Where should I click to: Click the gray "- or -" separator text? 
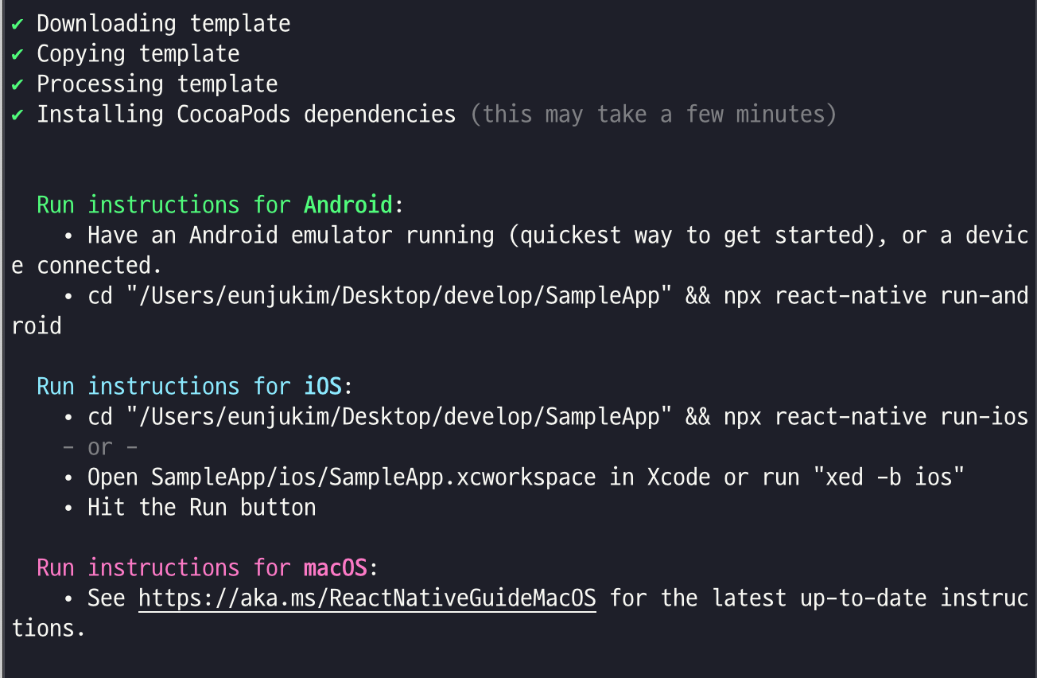click(100, 447)
